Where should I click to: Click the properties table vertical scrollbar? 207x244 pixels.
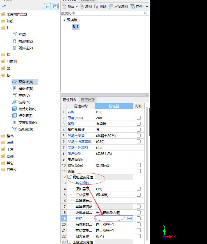pyautogui.click(x=147, y=174)
